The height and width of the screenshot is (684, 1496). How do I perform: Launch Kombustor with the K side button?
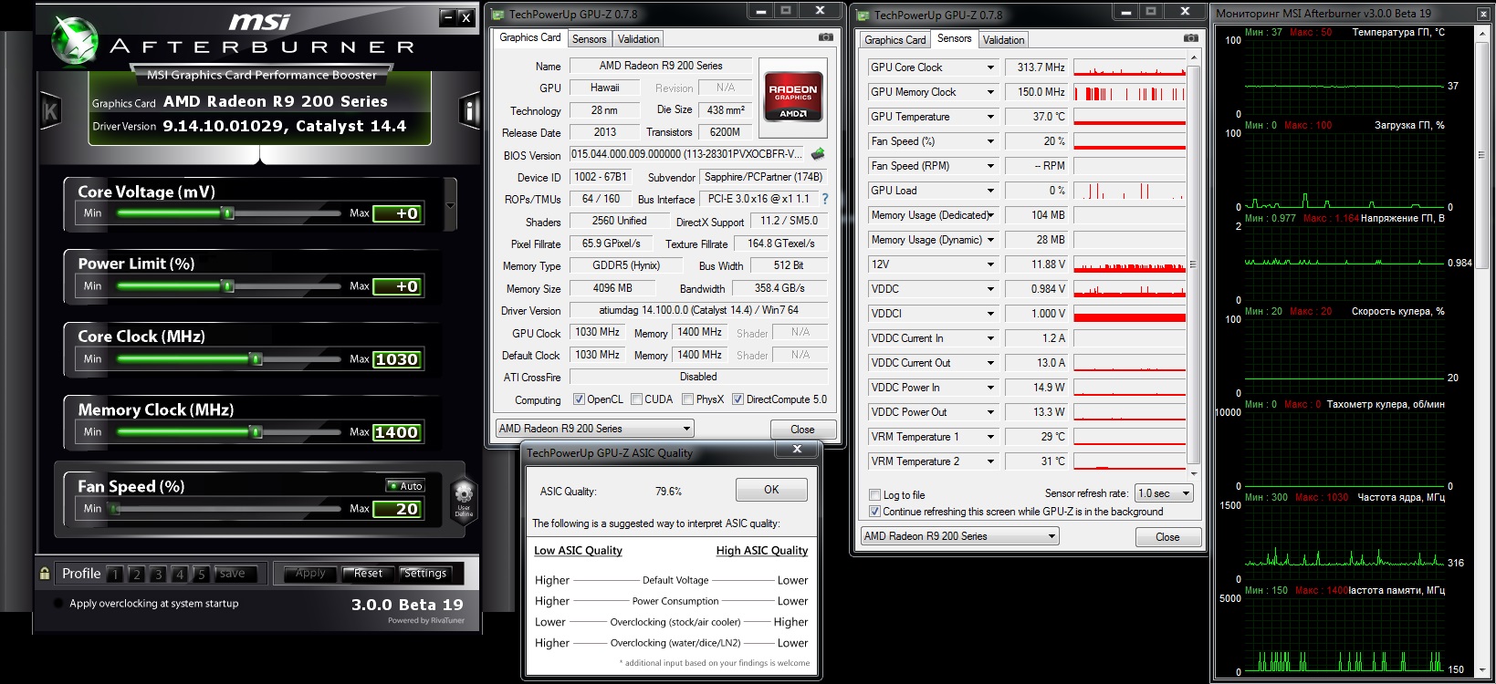[50, 112]
